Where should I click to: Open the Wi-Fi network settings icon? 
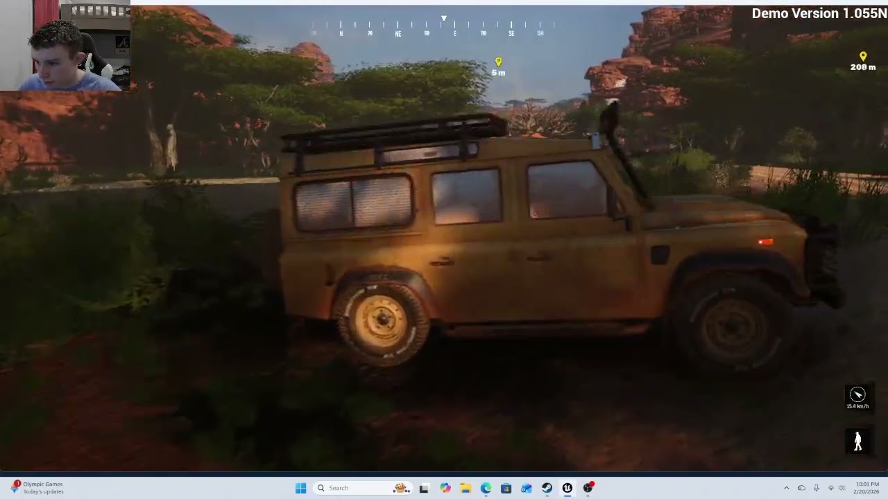[x=831, y=488]
